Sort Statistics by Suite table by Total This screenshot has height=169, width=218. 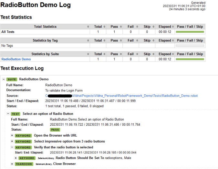coord(98,54)
